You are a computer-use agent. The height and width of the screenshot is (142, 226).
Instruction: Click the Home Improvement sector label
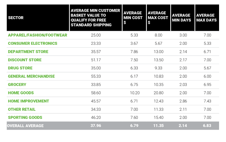click(28, 101)
